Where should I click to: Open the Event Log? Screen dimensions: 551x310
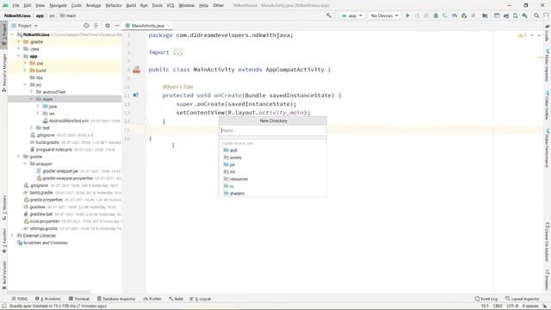(486, 299)
